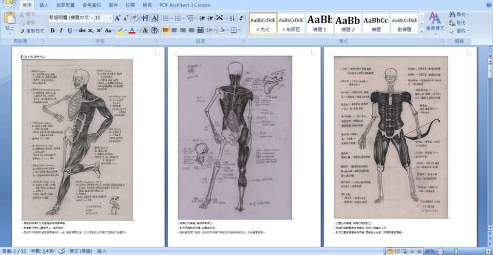The width and height of the screenshot is (493, 255).
Task: Click the subscript X₂ icon
Action: coord(91,30)
